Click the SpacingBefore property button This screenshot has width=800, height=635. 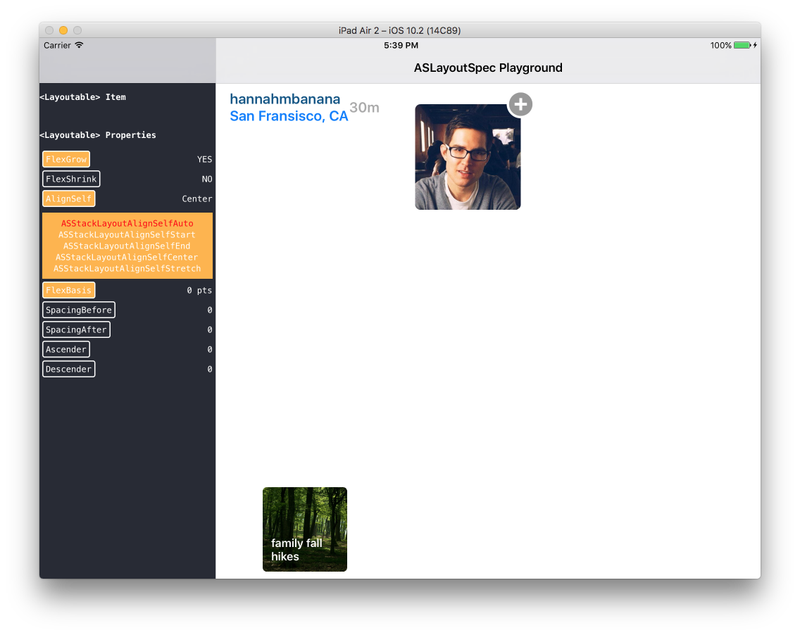click(x=79, y=310)
